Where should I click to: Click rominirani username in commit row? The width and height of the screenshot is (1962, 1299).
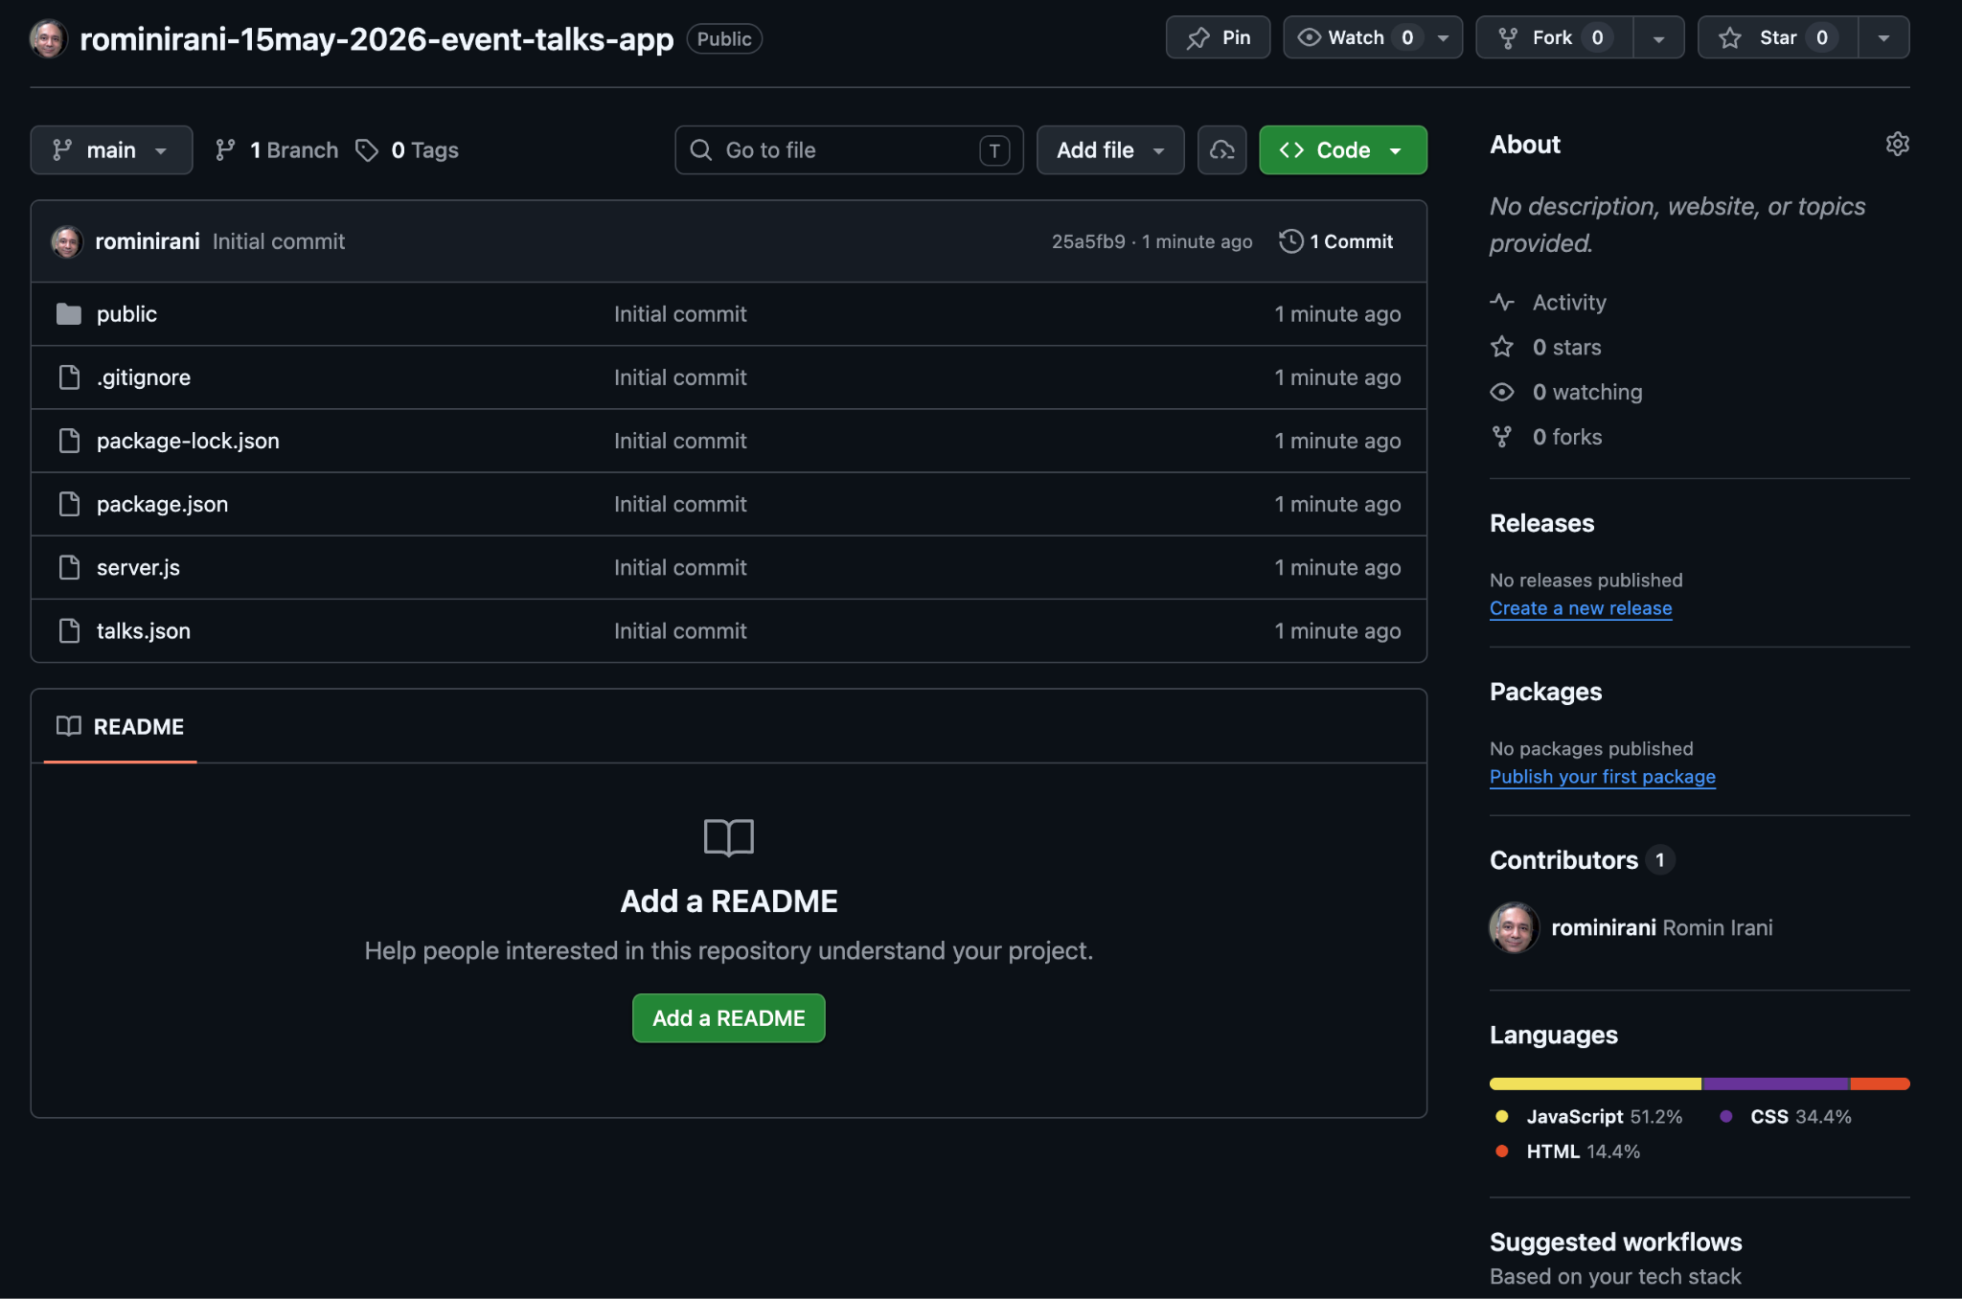148,241
